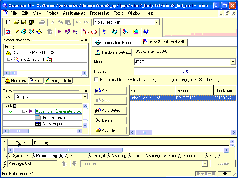Open the Processing menu
Image resolution: width=238 pixels, height=178 pixels.
pyautogui.click(x=99, y=13)
